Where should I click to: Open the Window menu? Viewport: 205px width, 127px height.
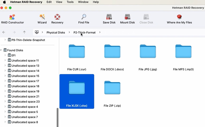click(83, 2)
